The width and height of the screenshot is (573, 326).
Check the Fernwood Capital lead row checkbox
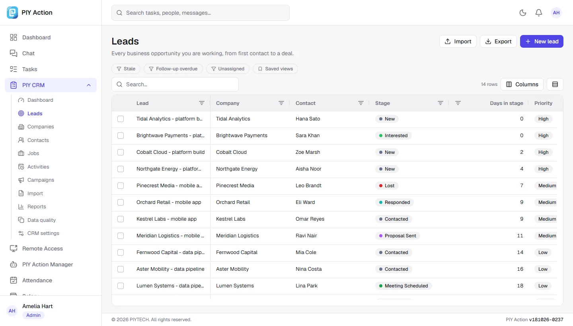(121, 252)
